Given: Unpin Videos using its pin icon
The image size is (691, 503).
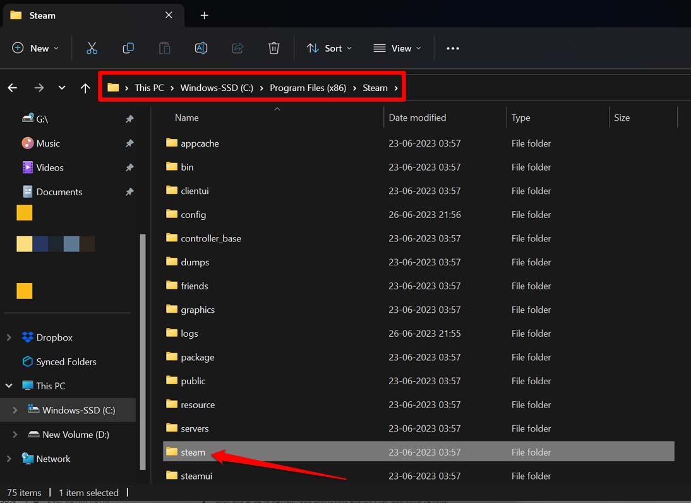Looking at the screenshot, I should click(x=129, y=167).
